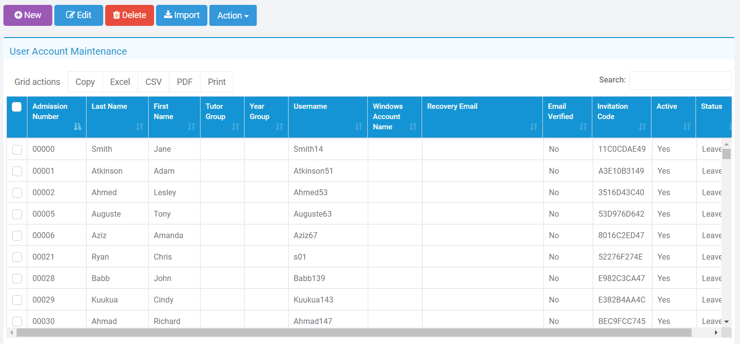This screenshot has width=740, height=344.
Task: Select the checkbox for Jane Smith's row
Action: tap(17, 149)
